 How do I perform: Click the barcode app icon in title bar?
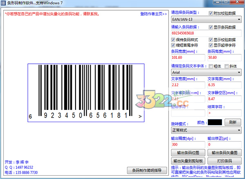(3, 3)
